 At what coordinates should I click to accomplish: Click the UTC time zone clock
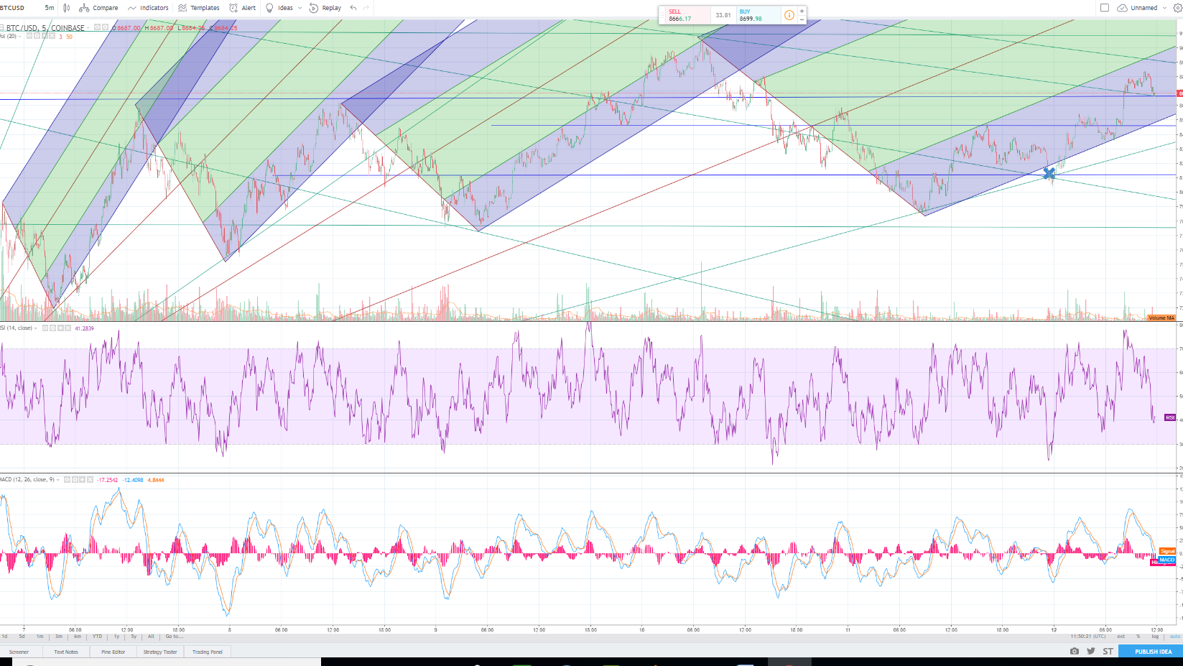(1088, 637)
